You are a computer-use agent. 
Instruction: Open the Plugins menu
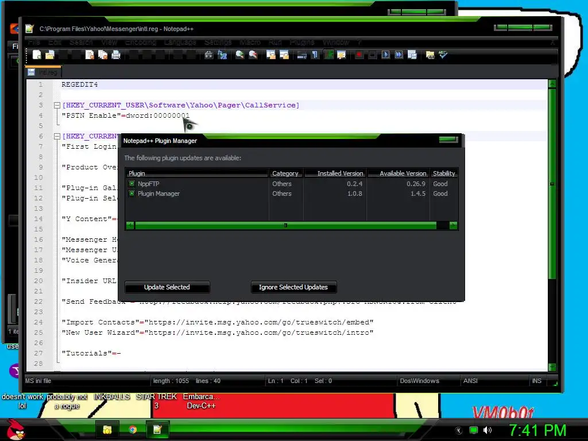coord(302,42)
